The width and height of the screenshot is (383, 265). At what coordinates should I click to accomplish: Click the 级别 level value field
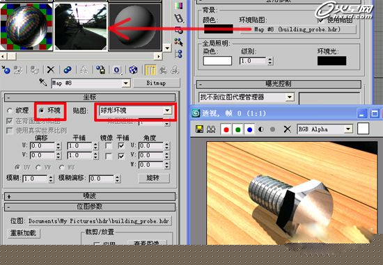click(x=253, y=61)
